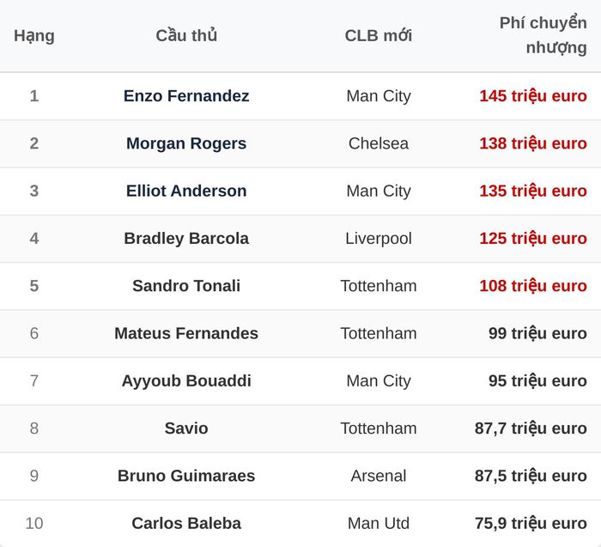Viewport: 601px width, 547px height.
Task: Select Ayyoub Bouaddi player name
Action: (186, 381)
